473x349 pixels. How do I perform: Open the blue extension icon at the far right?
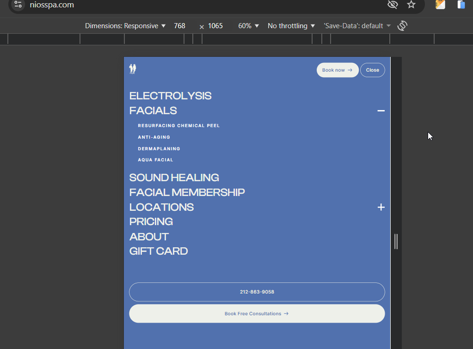(461, 5)
